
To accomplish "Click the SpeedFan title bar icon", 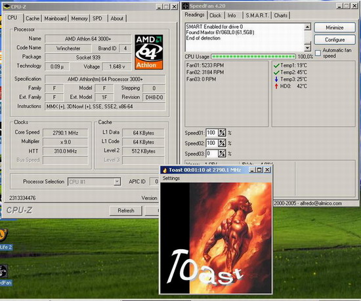I will (186, 6).
